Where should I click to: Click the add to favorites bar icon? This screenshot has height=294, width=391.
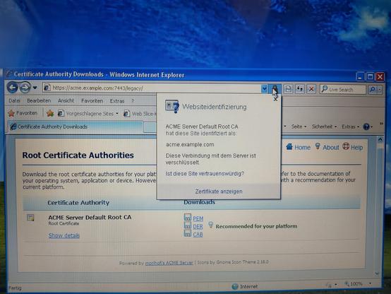pyautogui.click(x=50, y=114)
